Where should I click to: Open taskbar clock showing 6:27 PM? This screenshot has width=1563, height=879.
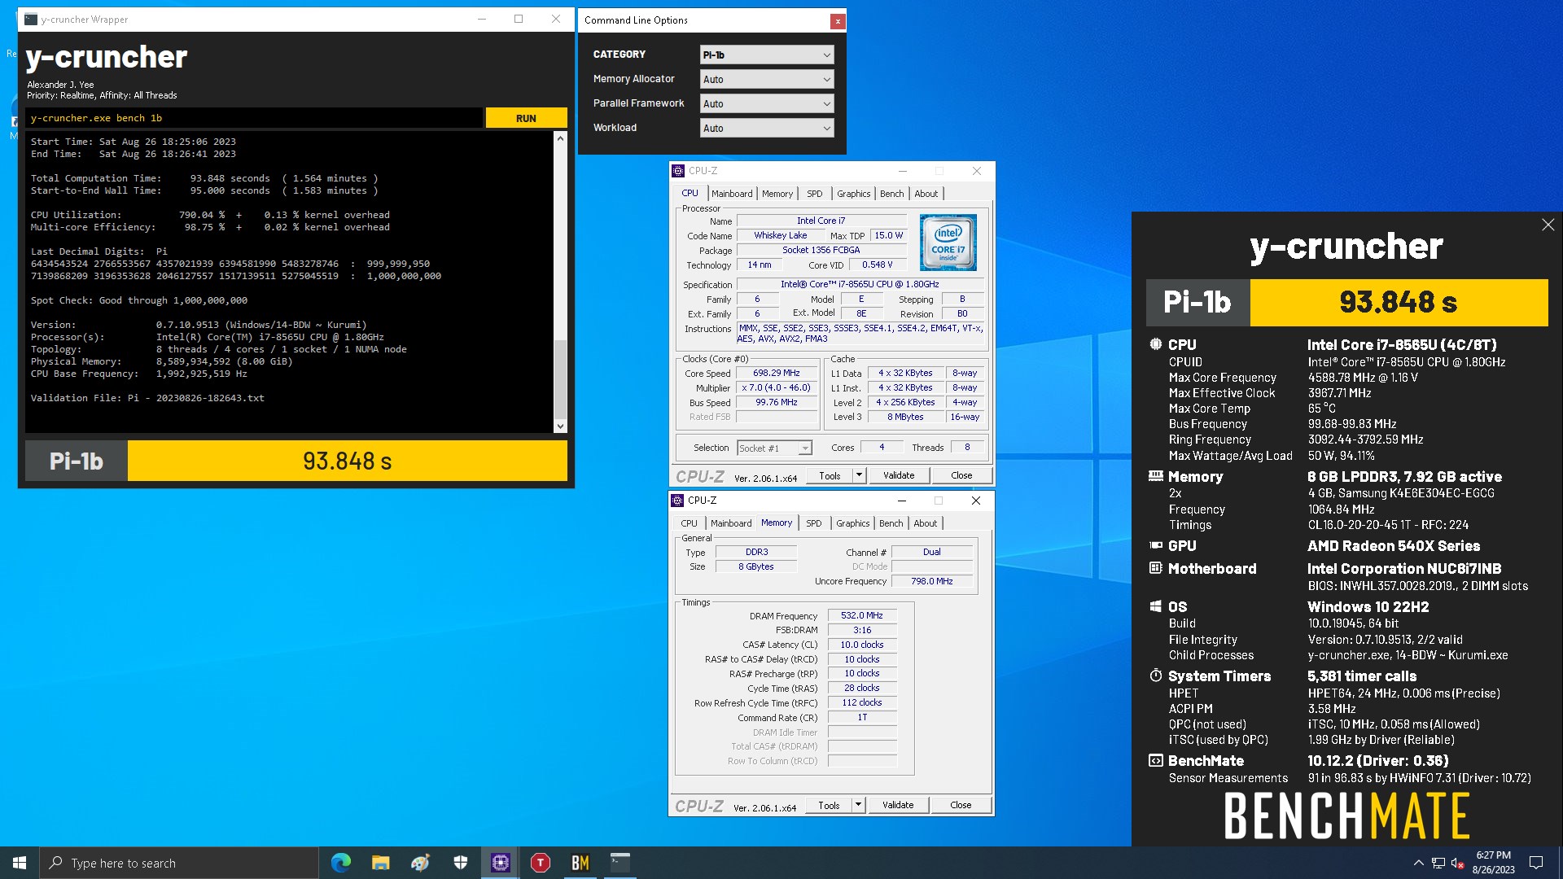pos(1493,863)
